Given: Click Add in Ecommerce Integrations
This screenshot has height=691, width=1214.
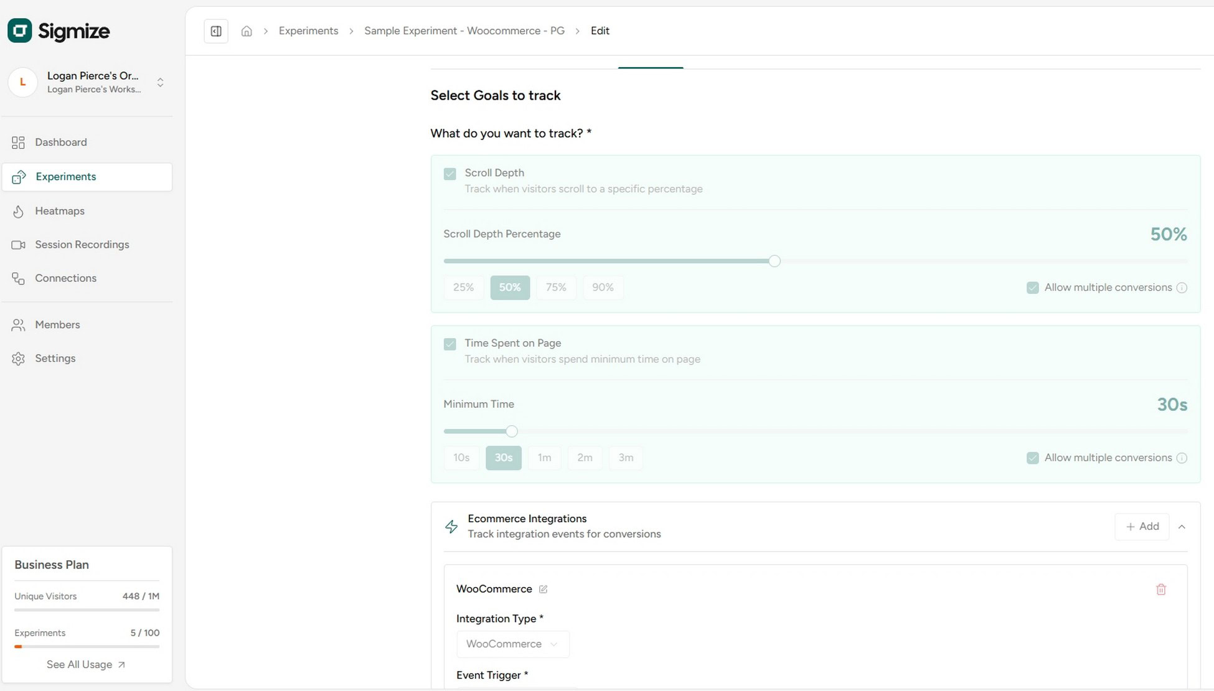Looking at the screenshot, I should [1141, 527].
